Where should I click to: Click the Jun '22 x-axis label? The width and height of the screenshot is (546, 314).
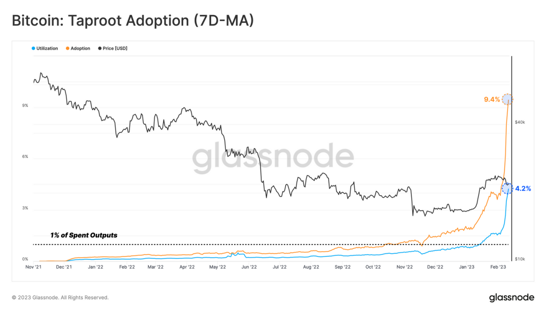[249, 267]
